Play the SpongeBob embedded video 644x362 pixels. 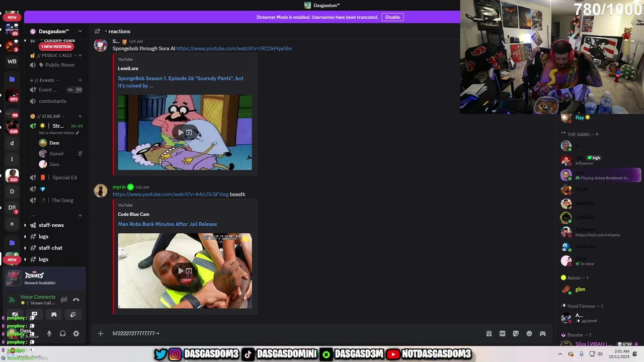(x=180, y=133)
